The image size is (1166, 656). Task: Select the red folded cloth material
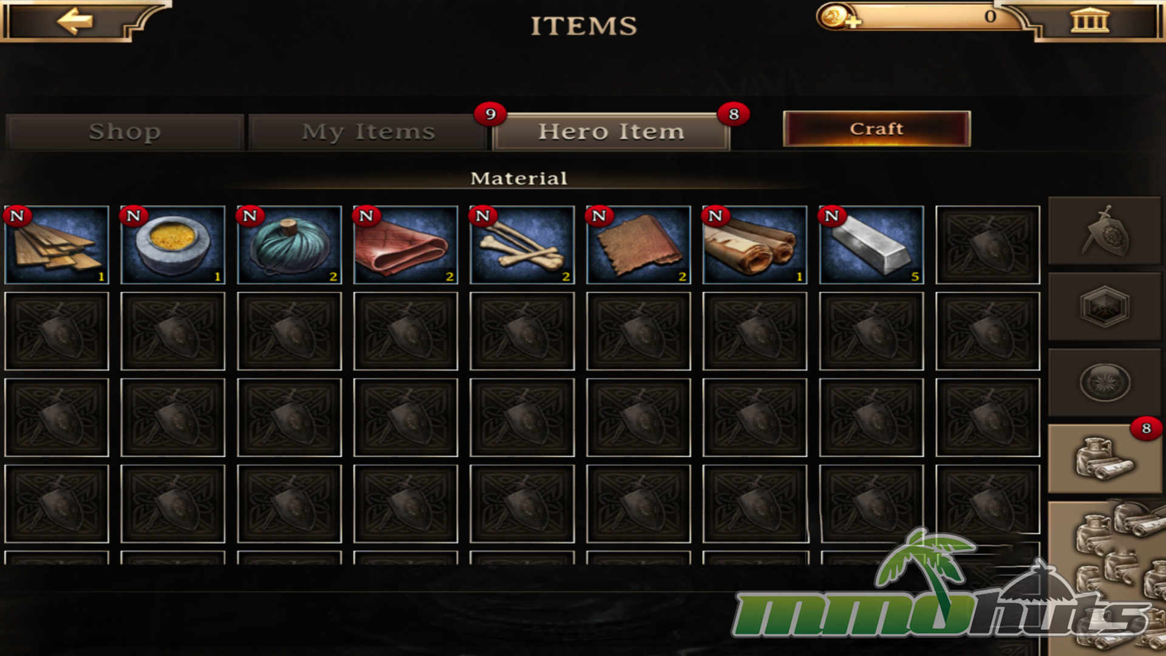pyautogui.click(x=406, y=245)
